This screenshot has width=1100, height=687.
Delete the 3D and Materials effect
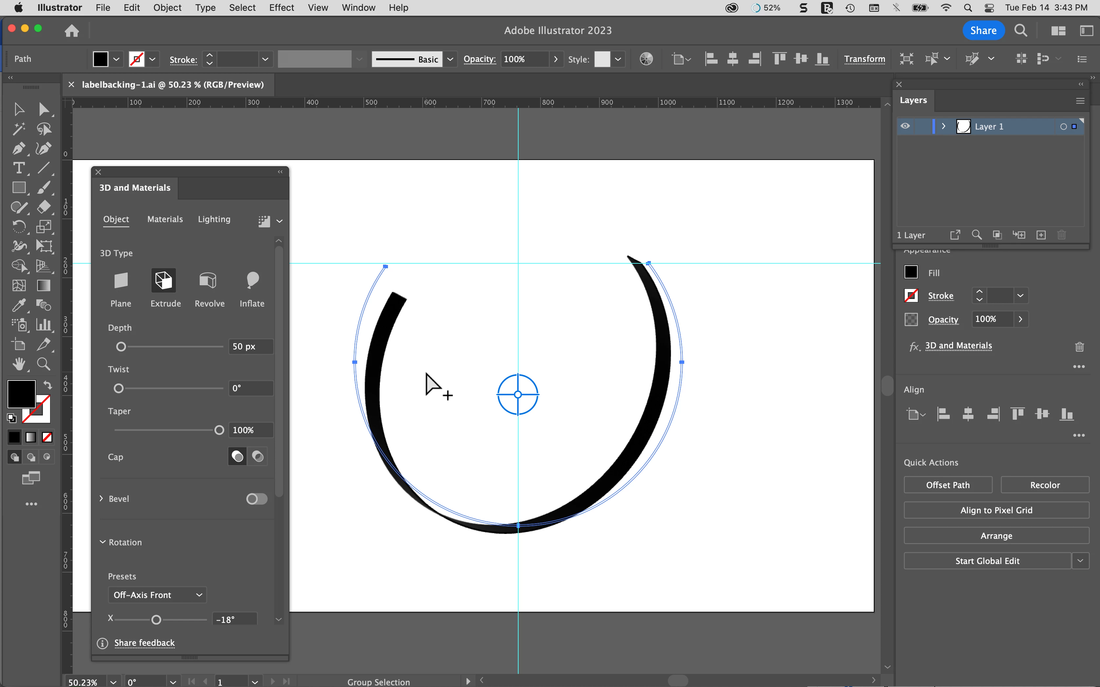tap(1079, 347)
